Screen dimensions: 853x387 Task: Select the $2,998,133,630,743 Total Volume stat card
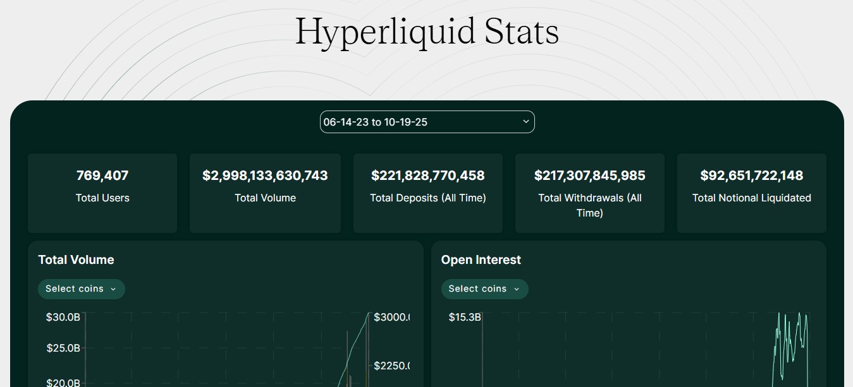point(265,193)
